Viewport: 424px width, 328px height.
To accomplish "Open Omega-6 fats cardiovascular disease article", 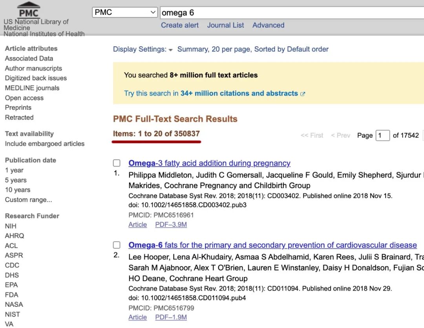I will (272, 245).
